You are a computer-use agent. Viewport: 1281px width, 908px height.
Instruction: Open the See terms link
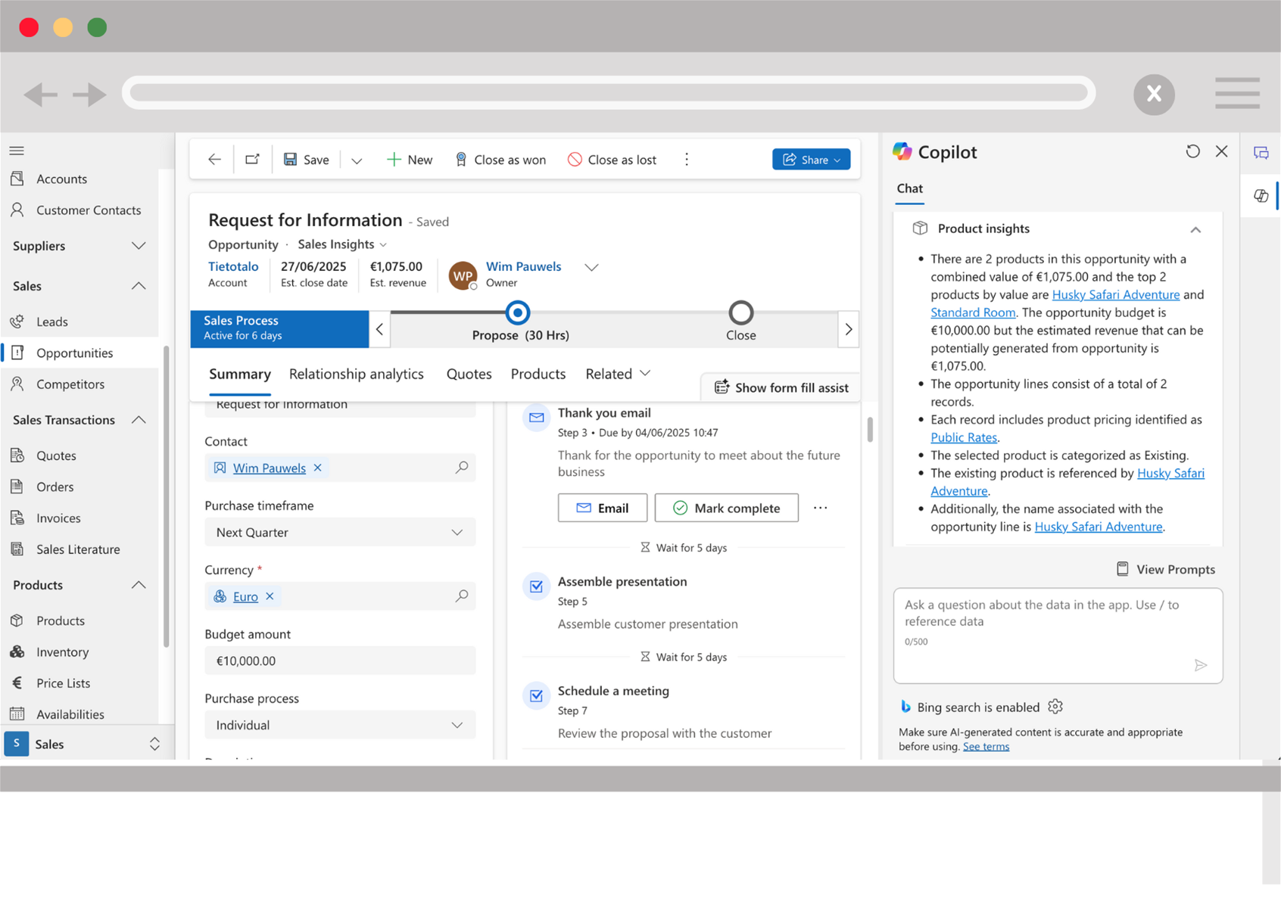pos(986,747)
